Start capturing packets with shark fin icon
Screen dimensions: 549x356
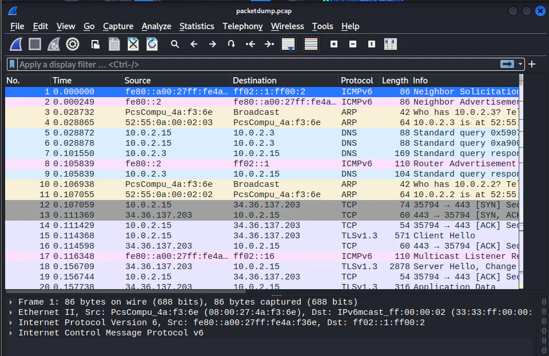[16, 44]
